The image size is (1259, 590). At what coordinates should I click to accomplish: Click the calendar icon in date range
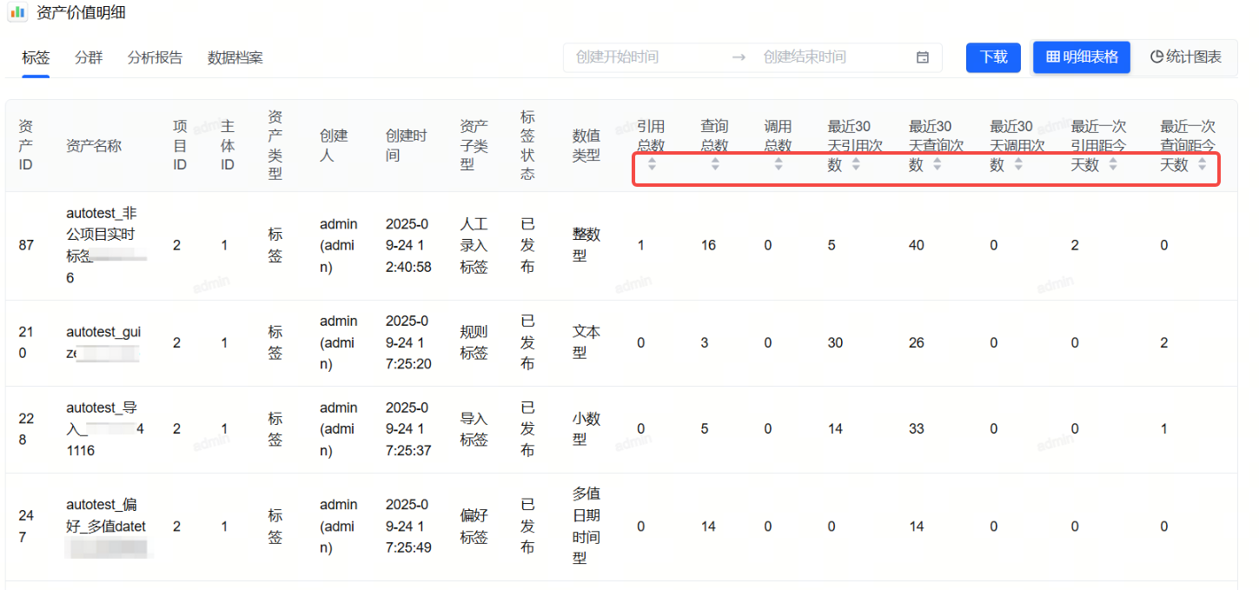(x=923, y=57)
